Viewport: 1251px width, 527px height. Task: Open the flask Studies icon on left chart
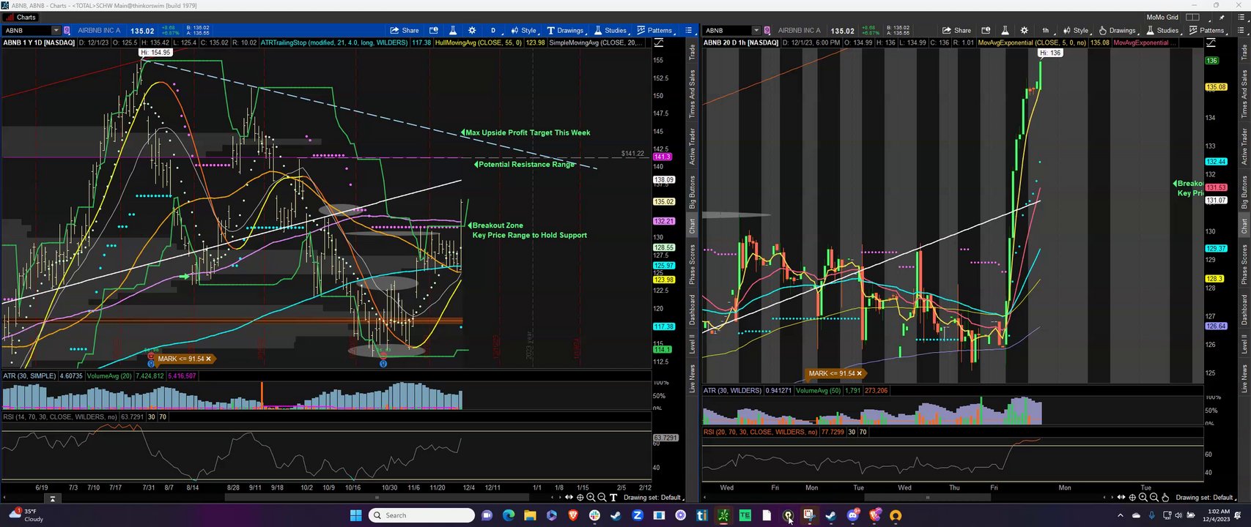click(453, 30)
